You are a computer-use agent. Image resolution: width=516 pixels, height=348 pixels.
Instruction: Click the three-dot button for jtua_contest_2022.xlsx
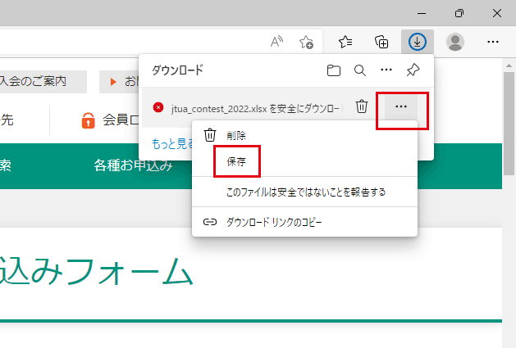(x=401, y=106)
